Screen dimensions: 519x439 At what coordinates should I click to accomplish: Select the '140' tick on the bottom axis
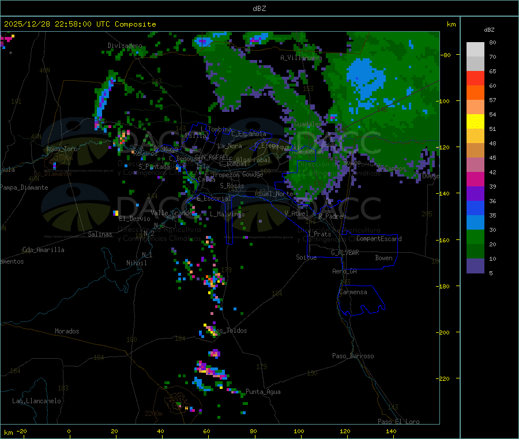click(x=391, y=432)
